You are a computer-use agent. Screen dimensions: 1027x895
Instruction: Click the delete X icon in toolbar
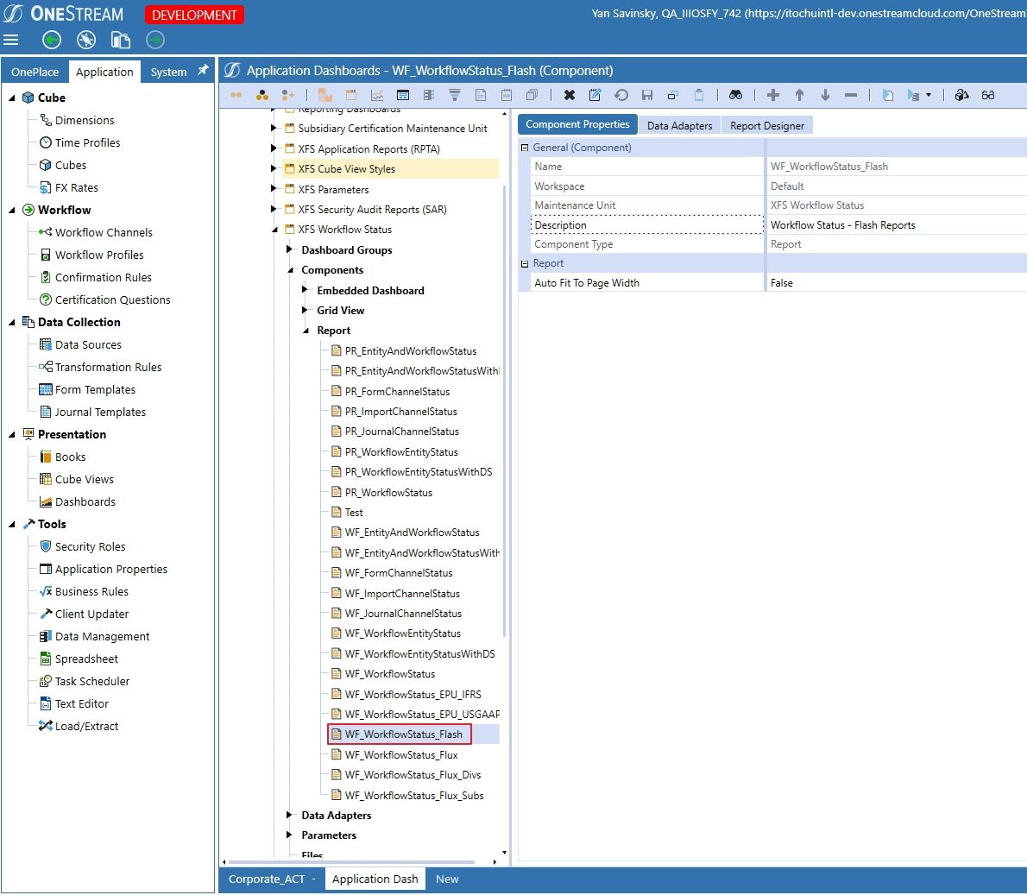(x=569, y=95)
